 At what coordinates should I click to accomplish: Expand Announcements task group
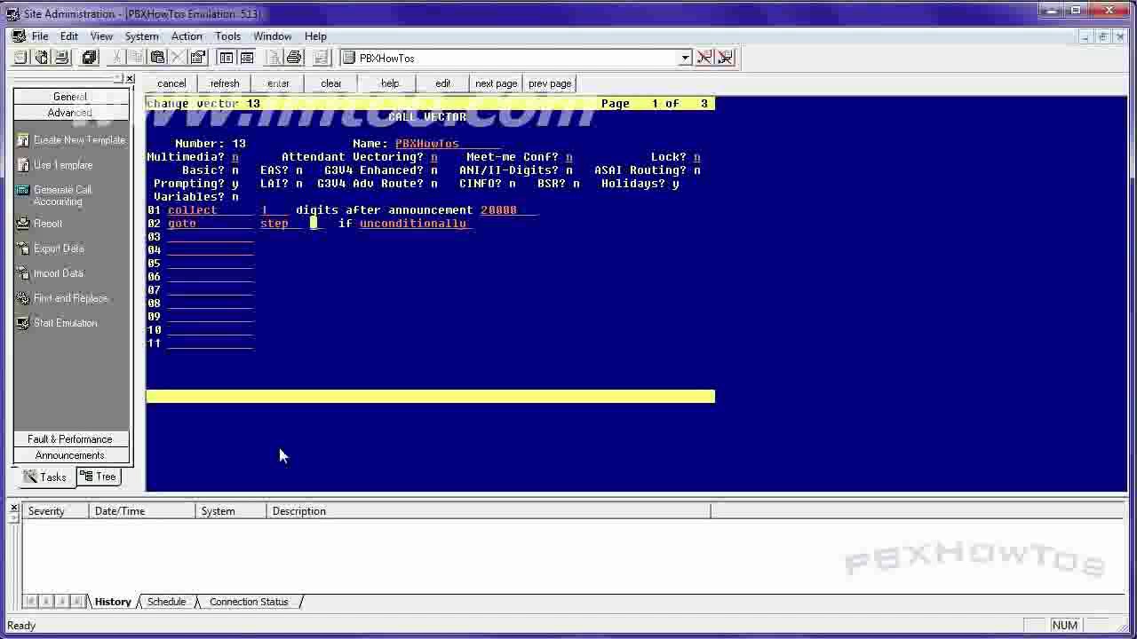pyautogui.click(x=70, y=455)
